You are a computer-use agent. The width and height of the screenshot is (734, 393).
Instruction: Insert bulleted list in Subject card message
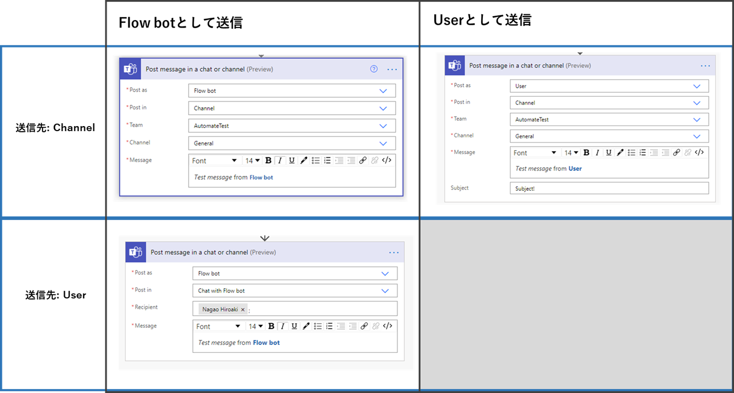[631, 152]
